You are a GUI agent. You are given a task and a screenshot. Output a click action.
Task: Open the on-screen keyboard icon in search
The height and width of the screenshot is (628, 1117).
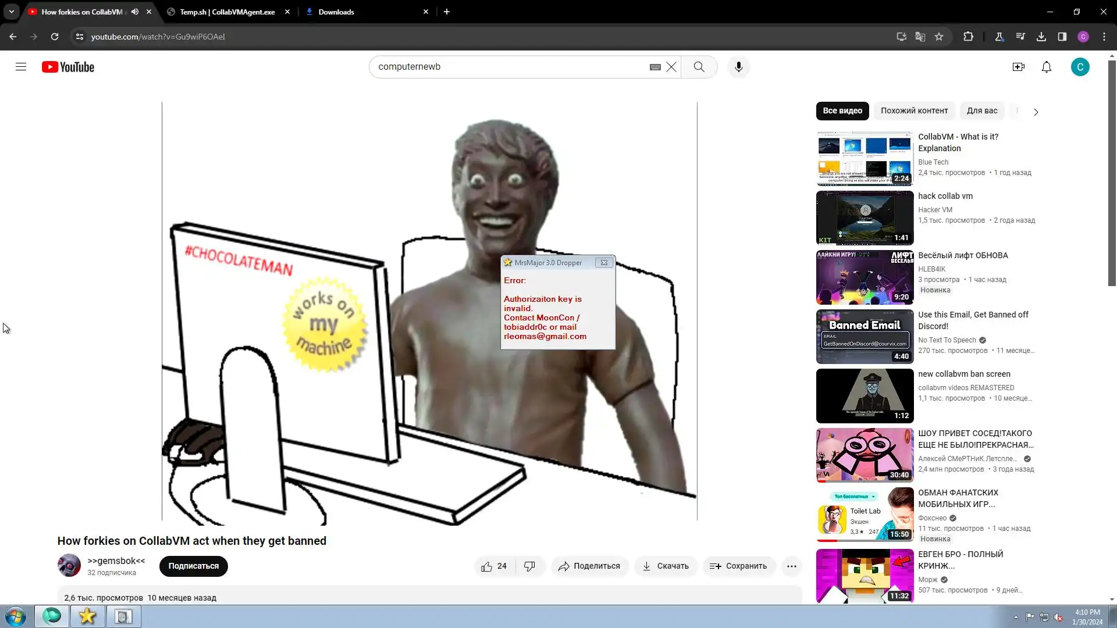point(655,67)
